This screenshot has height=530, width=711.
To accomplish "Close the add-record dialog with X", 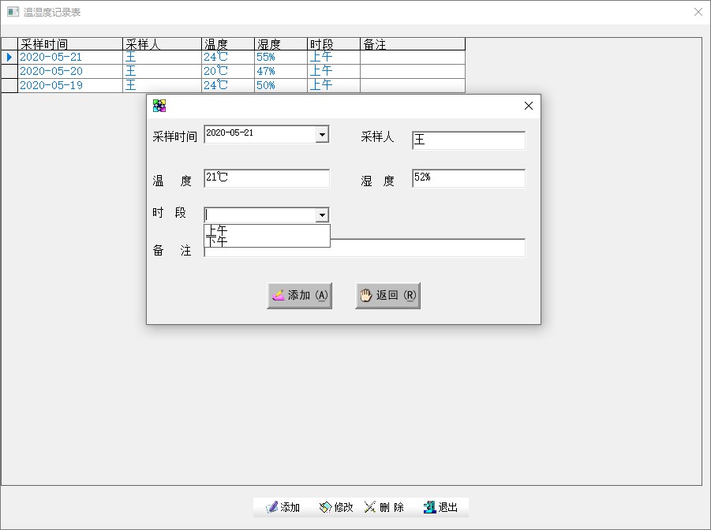I will [529, 106].
